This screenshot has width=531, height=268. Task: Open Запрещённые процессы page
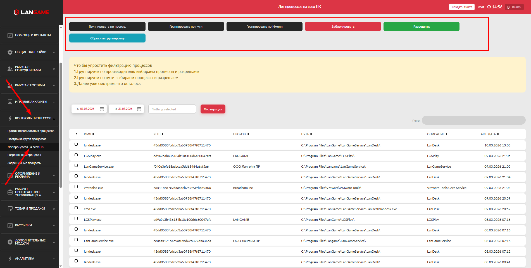coord(24,163)
